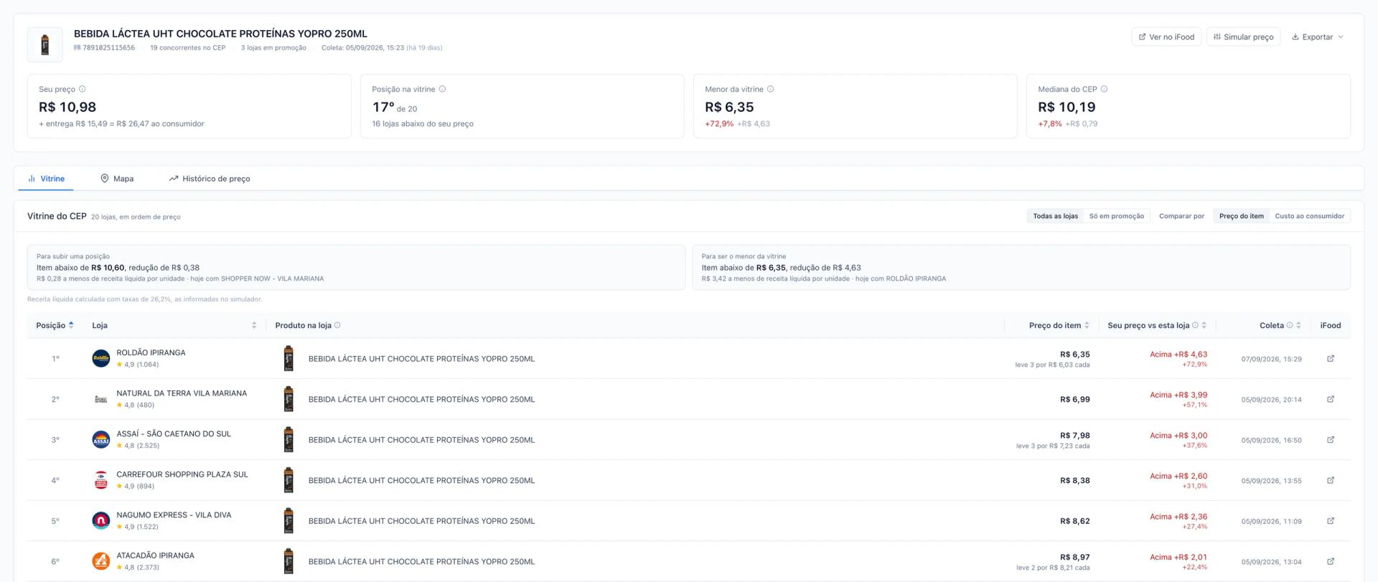Compare by Custo ao consumidor
This screenshot has width=1378, height=582.
(x=1309, y=216)
